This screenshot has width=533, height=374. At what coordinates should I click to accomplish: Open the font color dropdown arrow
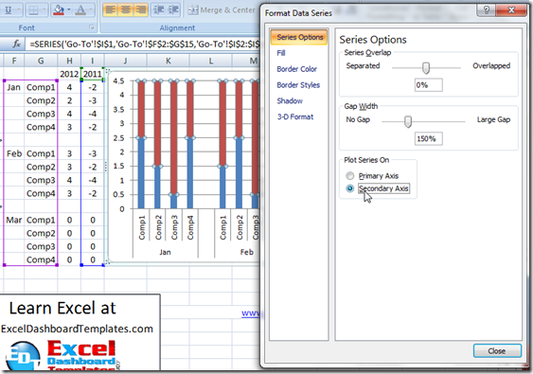pyautogui.click(x=91, y=10)
